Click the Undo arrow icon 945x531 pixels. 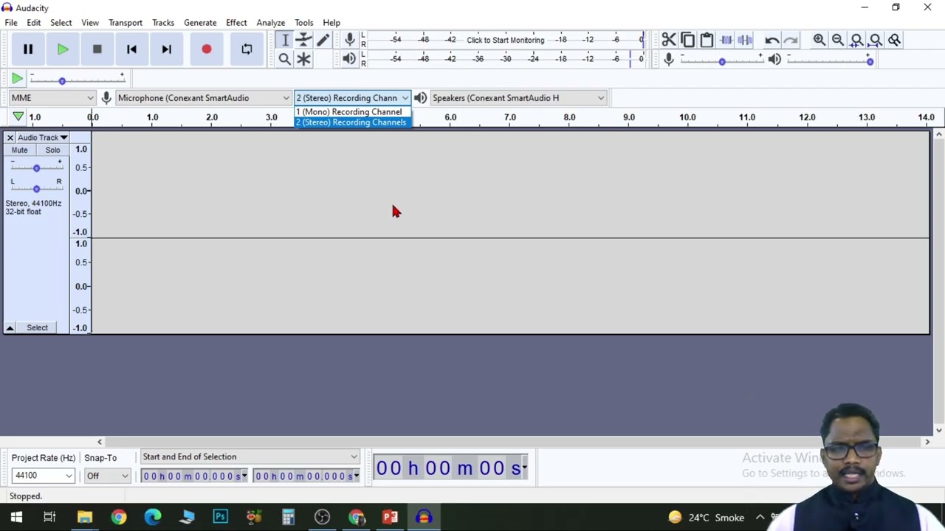coord(772,40)
